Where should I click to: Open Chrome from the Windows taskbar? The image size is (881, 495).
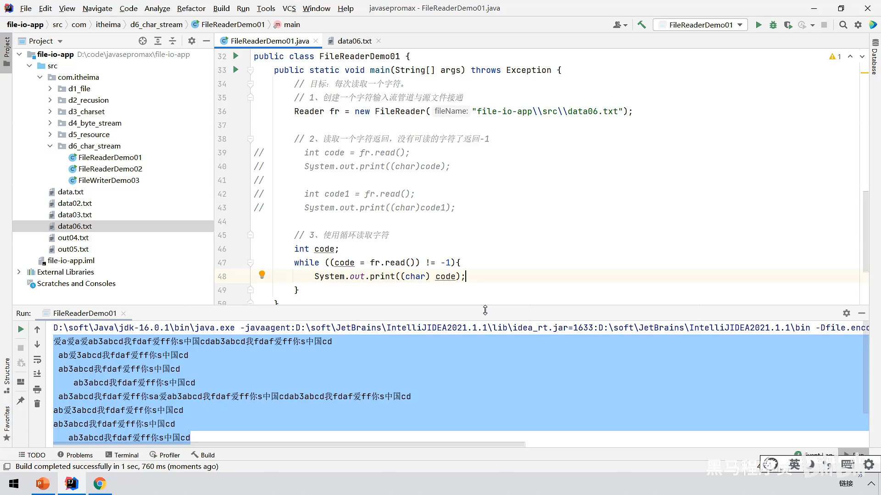pos(100,484)
